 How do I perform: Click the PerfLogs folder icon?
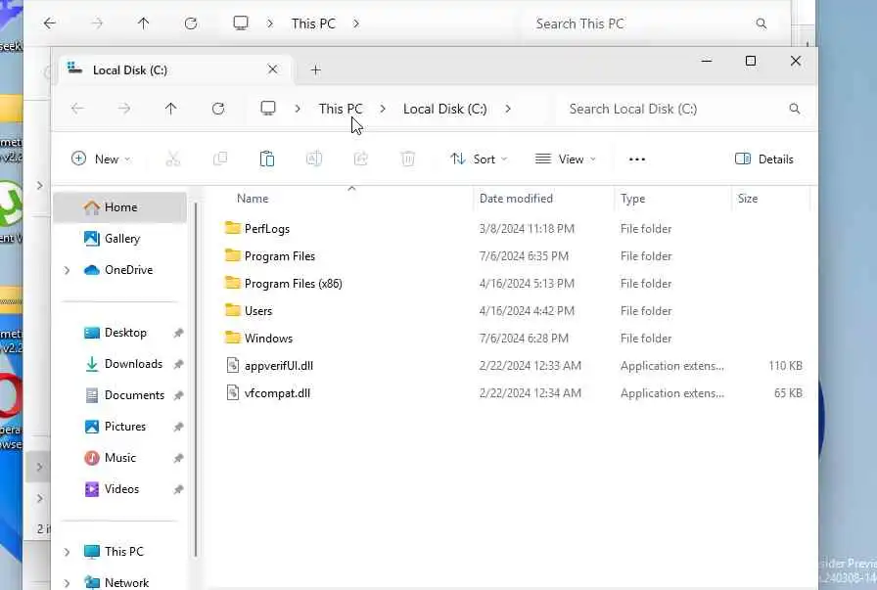[x=232, y=228]
